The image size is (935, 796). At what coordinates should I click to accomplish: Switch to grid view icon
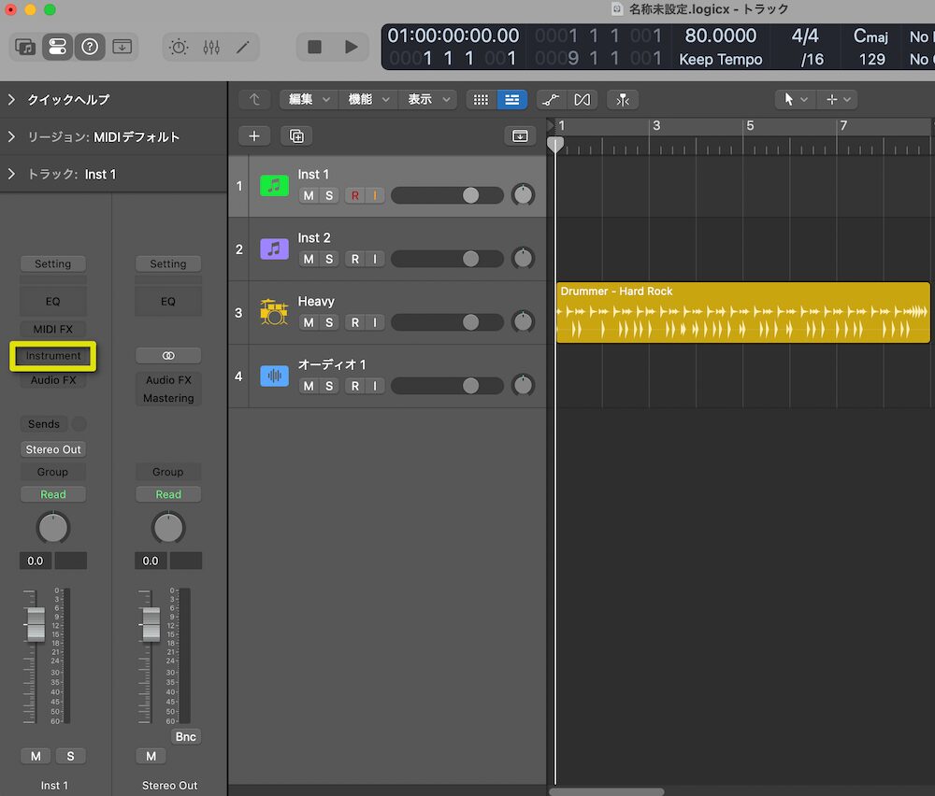coord(481,99)
